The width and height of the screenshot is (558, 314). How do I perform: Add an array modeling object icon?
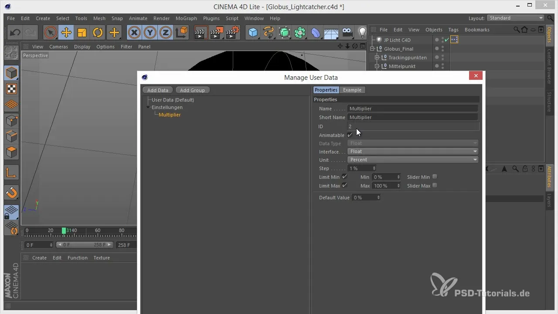tap(300, 32)
